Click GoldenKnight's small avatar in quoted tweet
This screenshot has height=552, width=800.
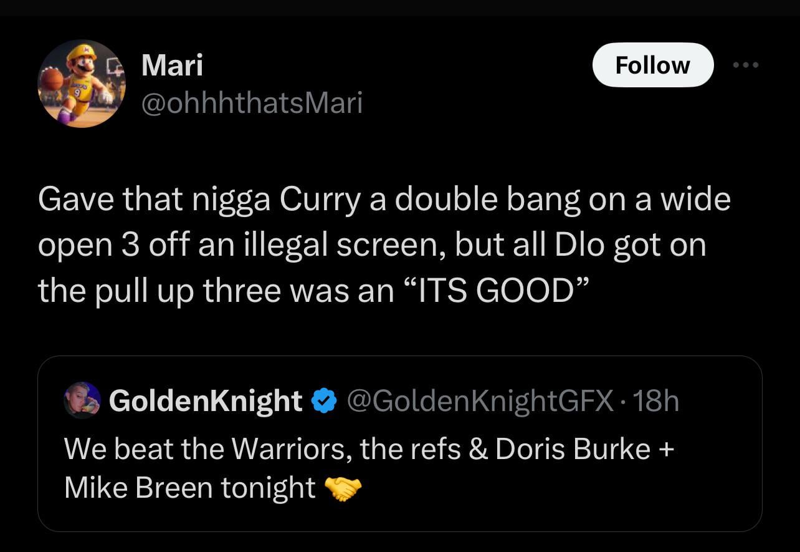82,400
